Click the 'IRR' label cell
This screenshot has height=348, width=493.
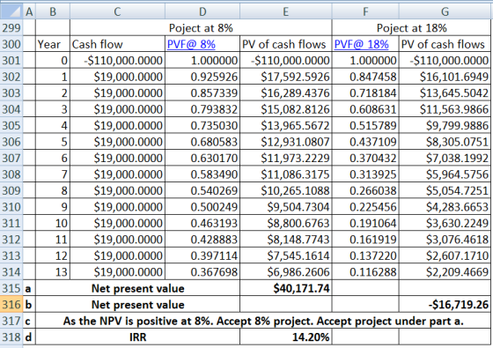(137, 337)
